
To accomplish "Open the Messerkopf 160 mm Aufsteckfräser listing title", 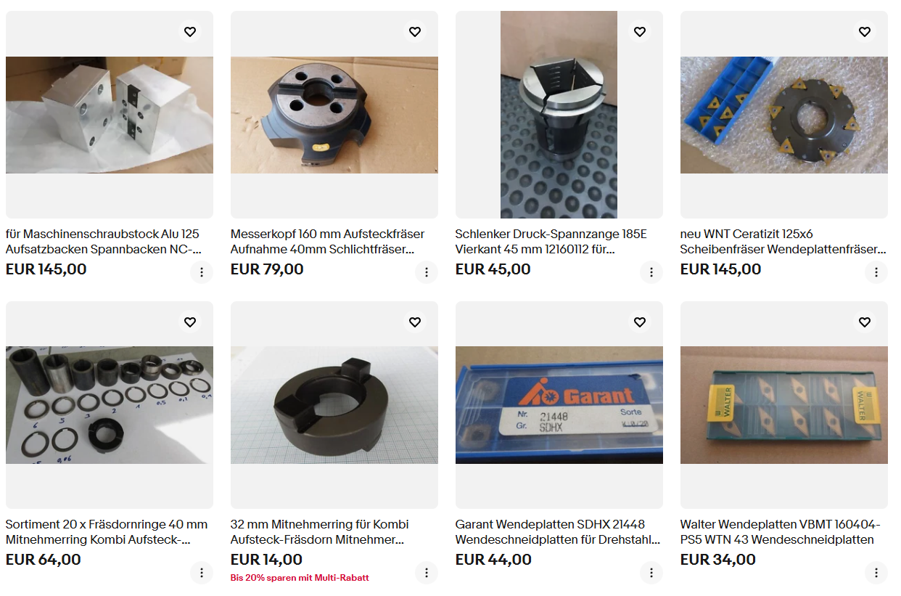I will [328, 242].
